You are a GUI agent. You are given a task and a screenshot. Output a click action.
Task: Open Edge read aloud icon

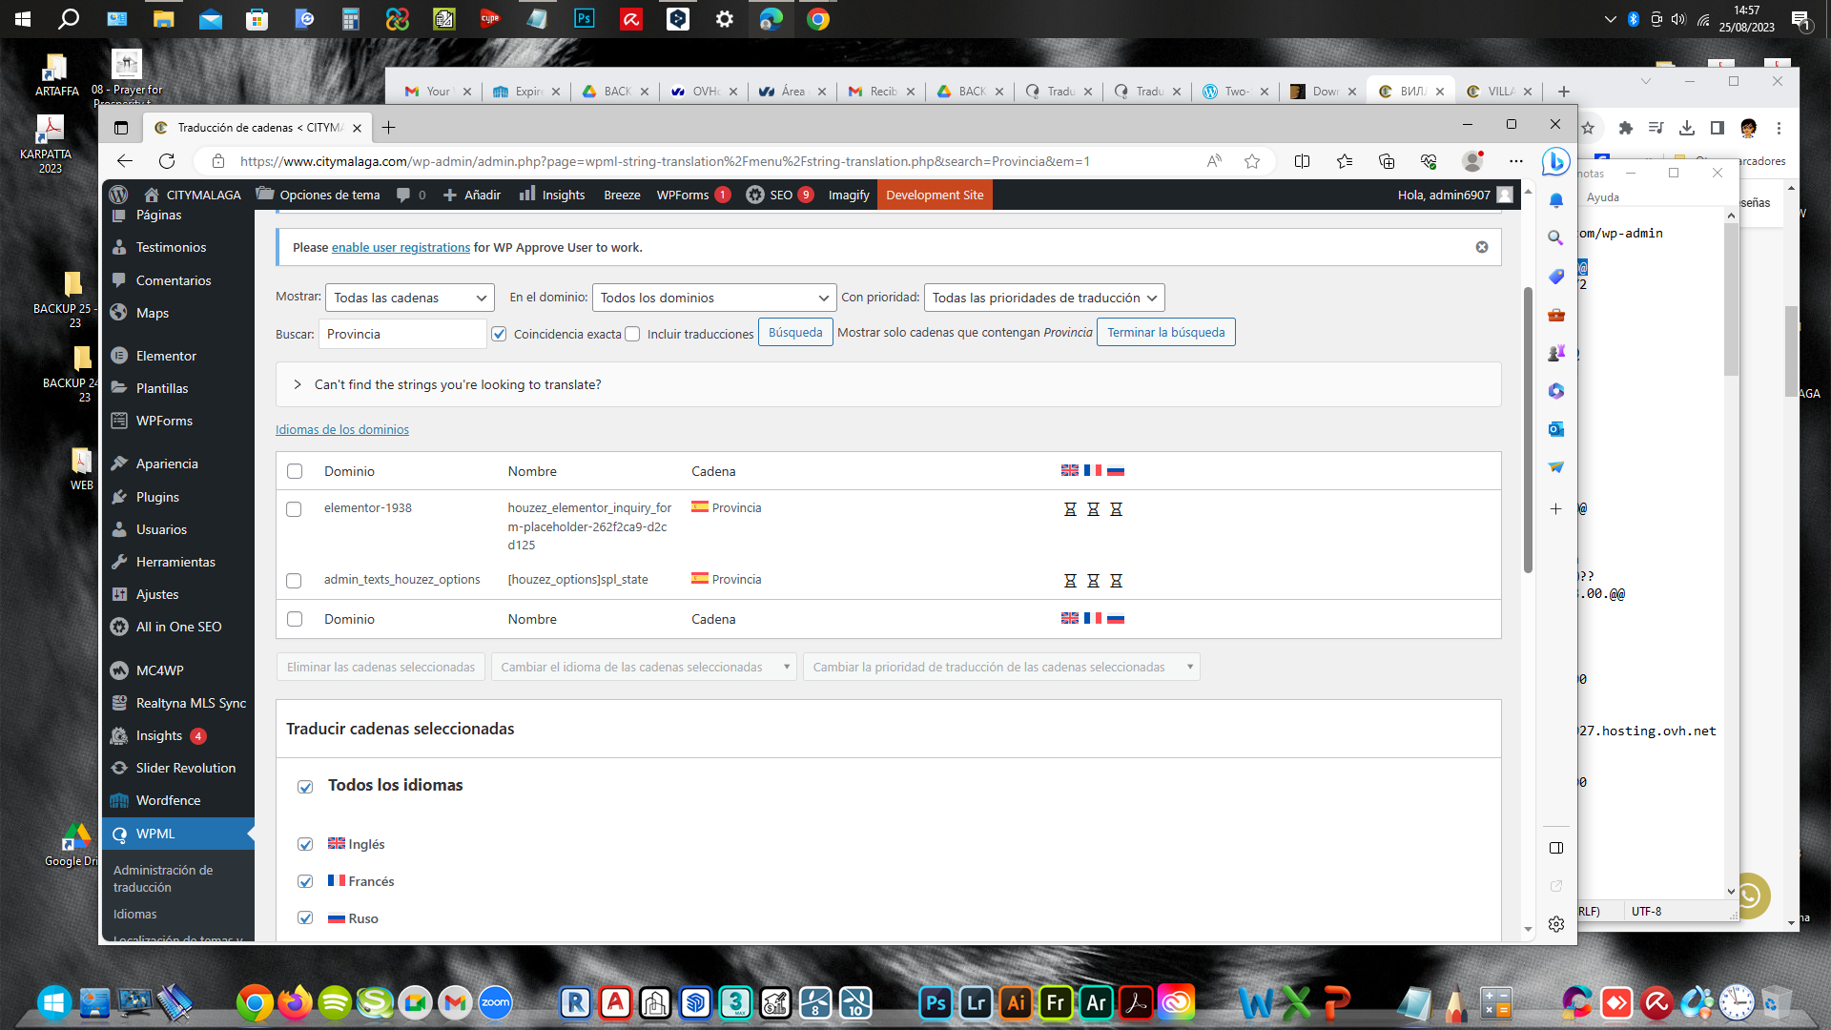click(x=1214, y=161)
